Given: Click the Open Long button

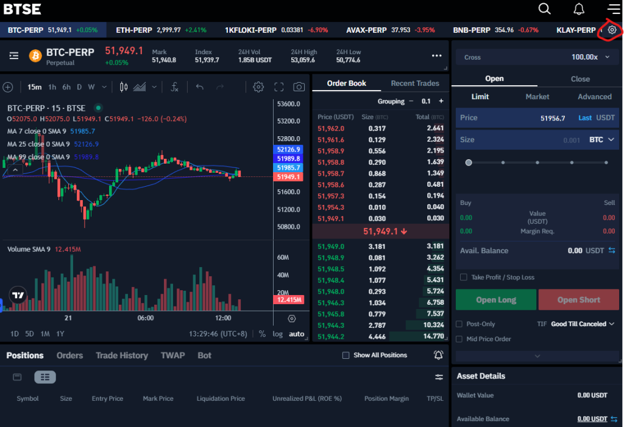Looking at the screenshot, I should click(495, 299).
